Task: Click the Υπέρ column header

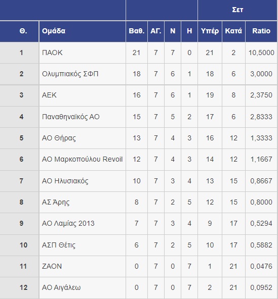Action: click(210, 31)
